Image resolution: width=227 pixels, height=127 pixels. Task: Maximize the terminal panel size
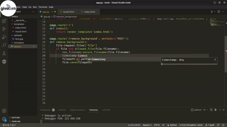click(x=220, y=110)
